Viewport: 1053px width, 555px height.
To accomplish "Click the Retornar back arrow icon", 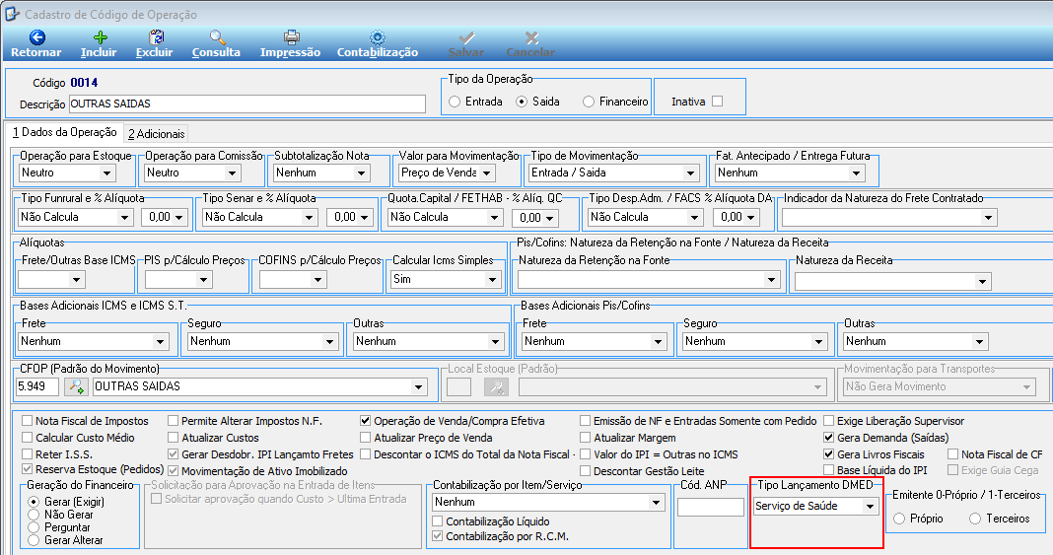I will coord(37,37).
